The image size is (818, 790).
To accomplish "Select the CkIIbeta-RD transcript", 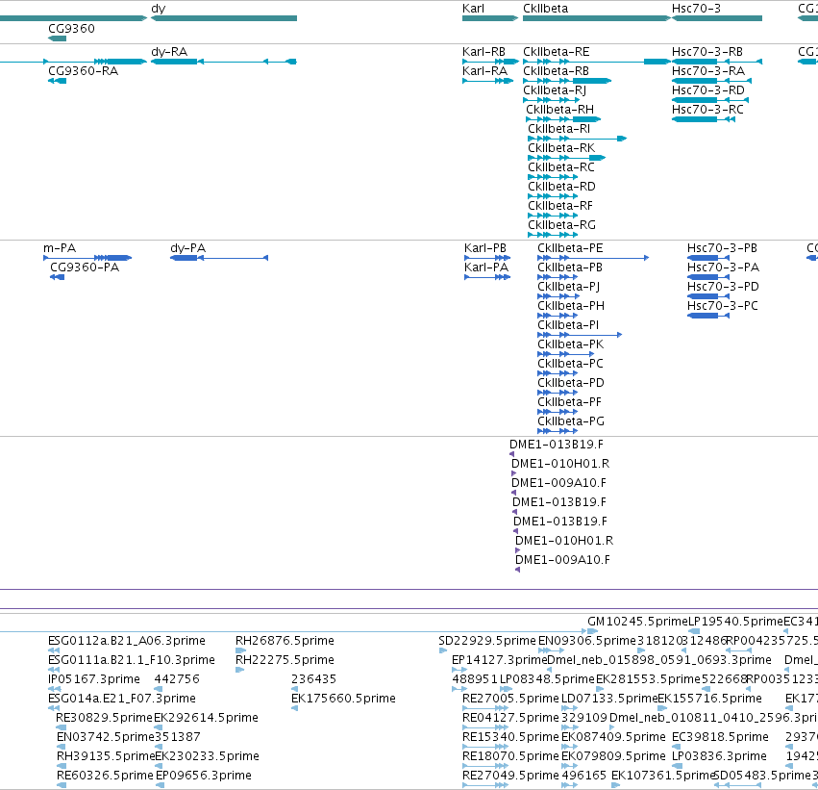I will coord(561,187).
